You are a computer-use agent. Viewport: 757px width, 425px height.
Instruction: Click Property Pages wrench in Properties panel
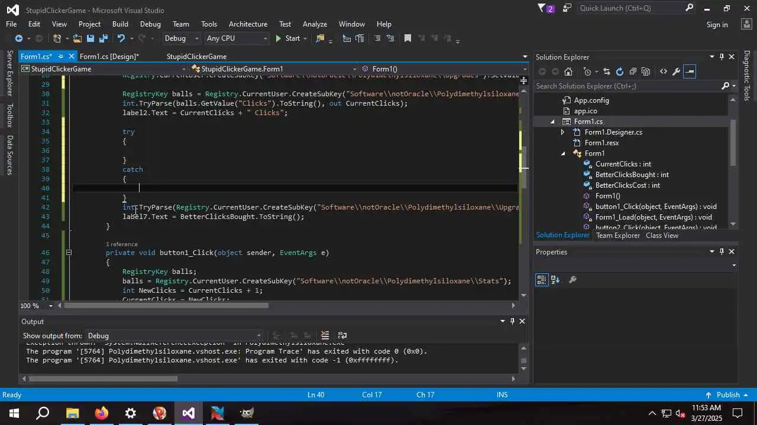coord(572,280)
